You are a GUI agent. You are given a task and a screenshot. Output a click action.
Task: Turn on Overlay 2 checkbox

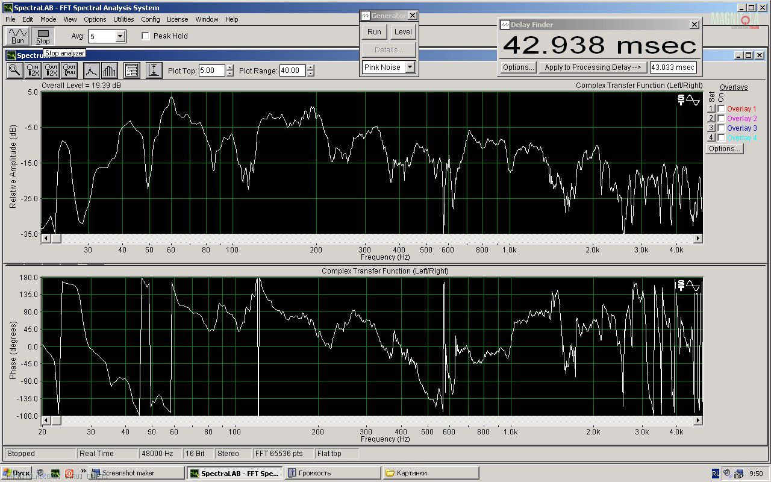pos(722,118)
